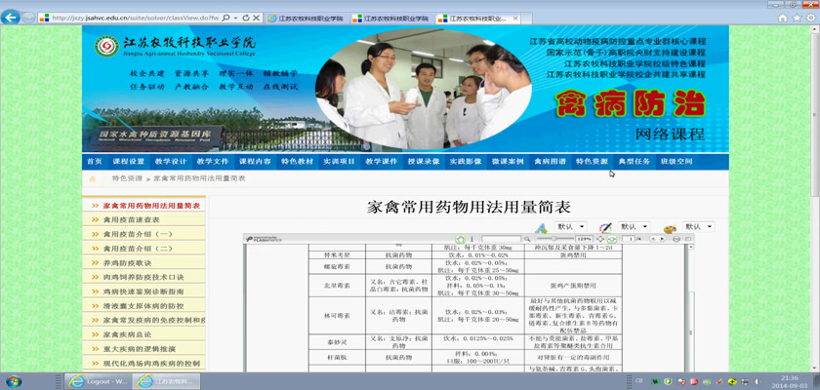Open the 教学课件 menu item
820x390 pixels.
382,162
